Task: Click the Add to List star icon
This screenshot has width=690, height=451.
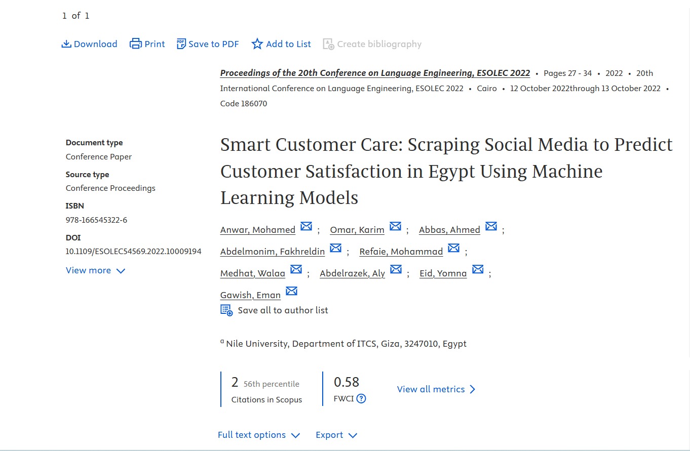Action: click(x=257, y=44)
